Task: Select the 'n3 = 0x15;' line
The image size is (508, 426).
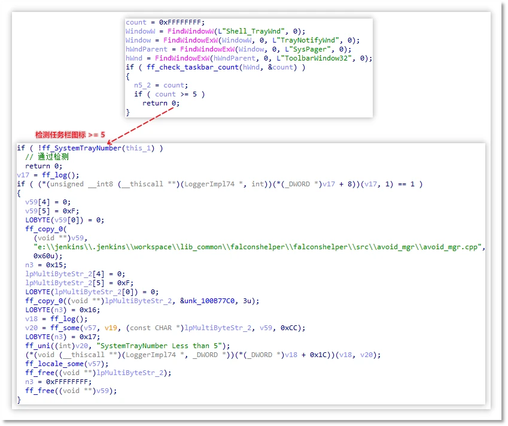Action: (x=46, y=265)
